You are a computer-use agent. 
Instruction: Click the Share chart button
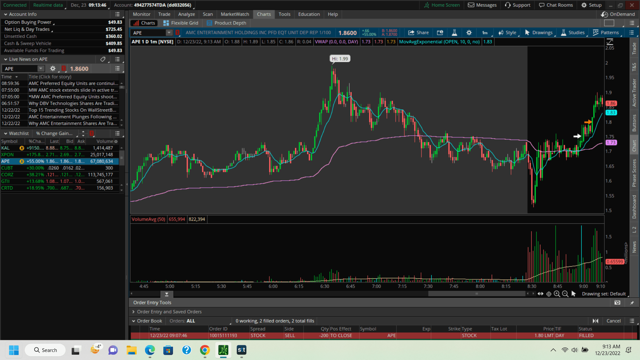[x=418, y=33]
